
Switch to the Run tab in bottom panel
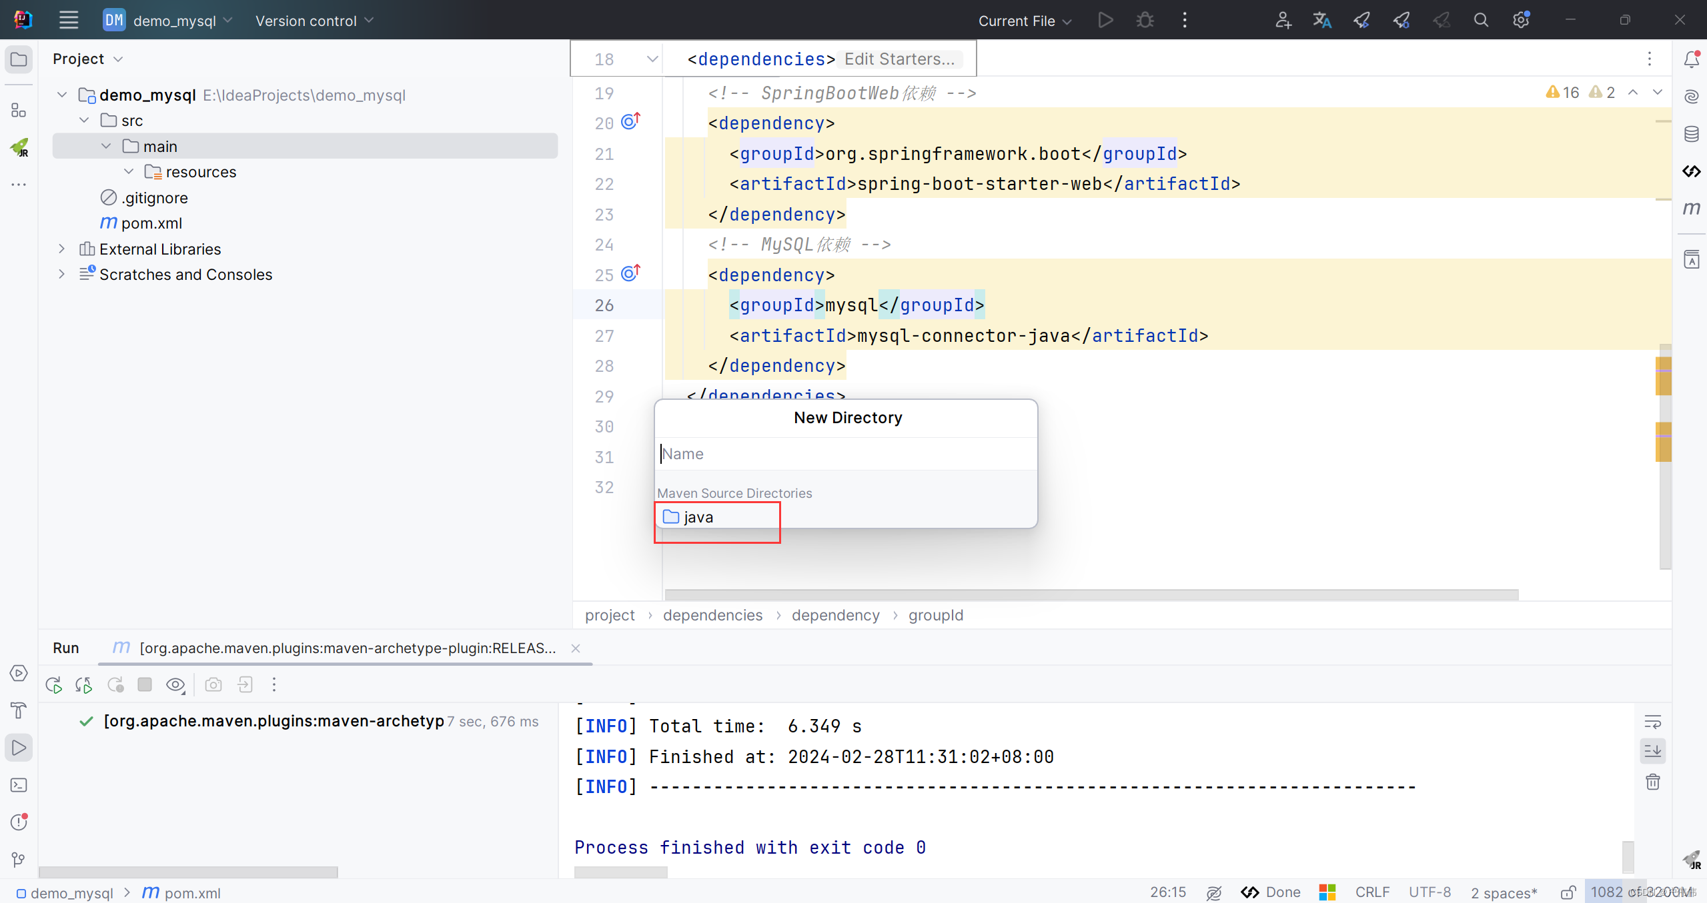(64, 647)
